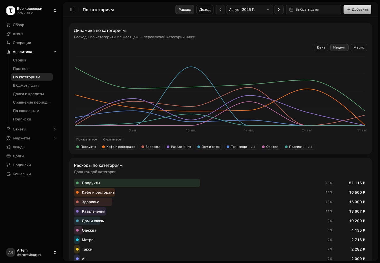Expand Транспорт subcategories in legend
The height and width of the screenshot is (263, 380).
coord(253,147)
